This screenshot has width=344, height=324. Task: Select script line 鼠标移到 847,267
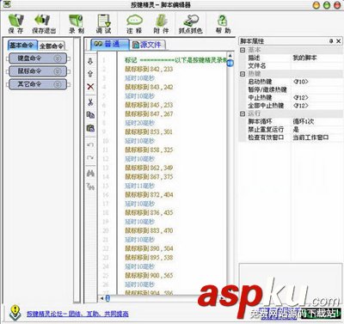pyautogui.click(x=149, y=113)
